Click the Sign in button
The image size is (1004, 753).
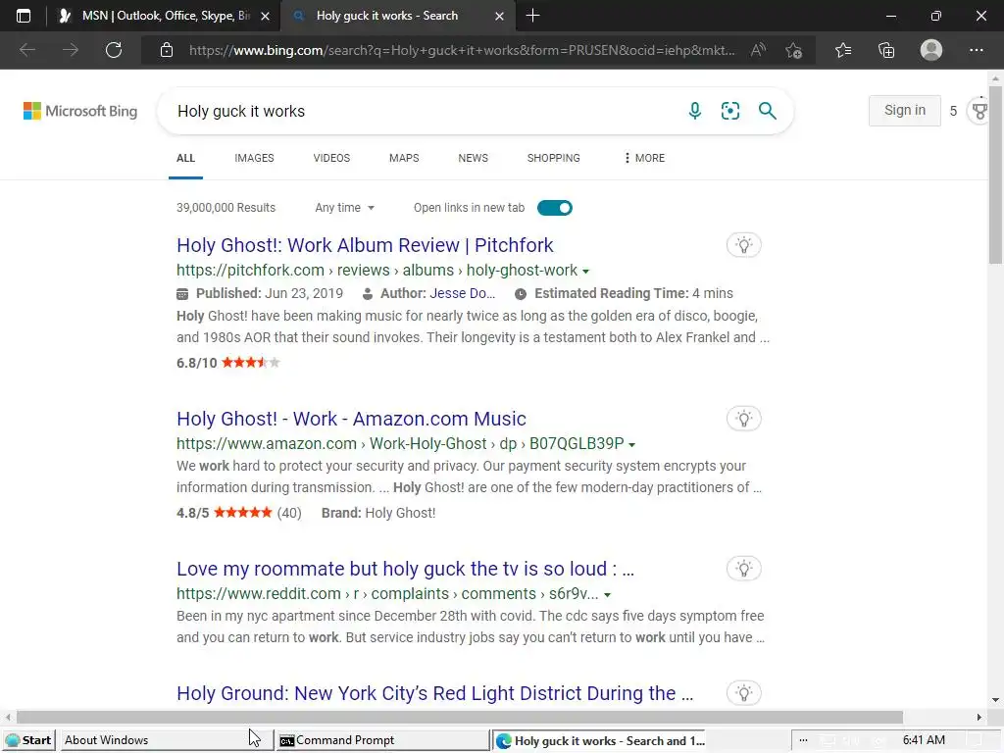(x=905, y=111)
